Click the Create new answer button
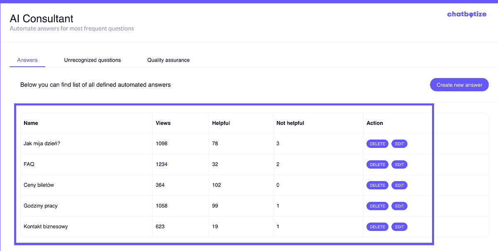 tap(459, 85)
